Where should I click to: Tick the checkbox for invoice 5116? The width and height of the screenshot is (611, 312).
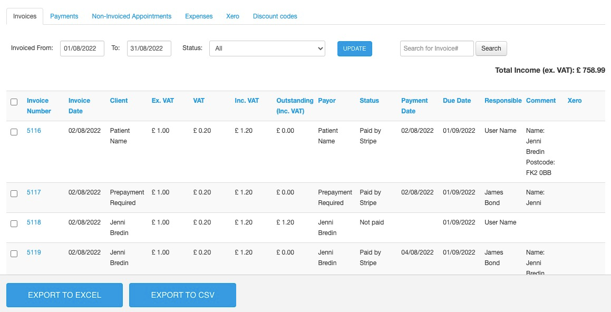click(x=14, y=132)
